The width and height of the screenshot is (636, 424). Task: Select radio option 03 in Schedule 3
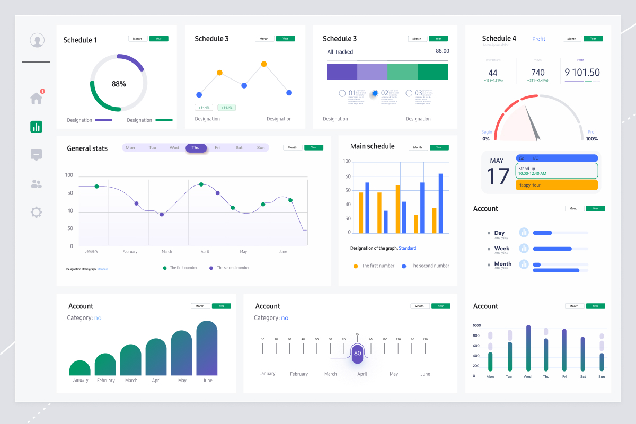(x=409, y=94)
